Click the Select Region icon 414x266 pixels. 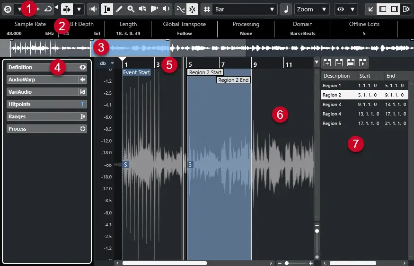click(351, 62)
